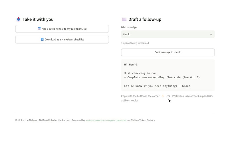Click the envelope icon beside Draft a follow-up

click(x=124, y=19)
